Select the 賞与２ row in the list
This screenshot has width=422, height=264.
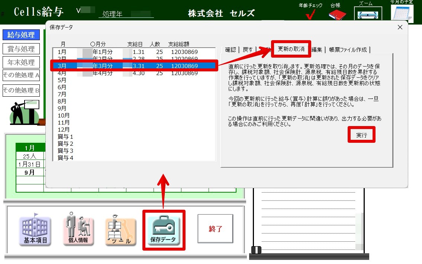coord(134,144)
